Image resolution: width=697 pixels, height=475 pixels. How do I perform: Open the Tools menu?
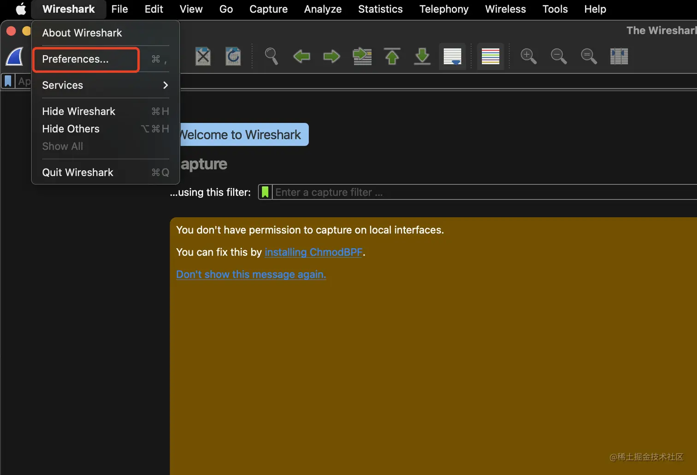pyautogui.click(x=555, y=9)
